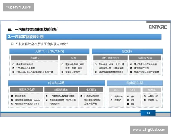This screenshot has width=171, height=137.
Task: Click the '氢燃料' blue header
Action: pyautogui.click(x=127, y=51)
